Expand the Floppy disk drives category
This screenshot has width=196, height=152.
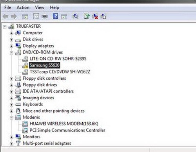(x=11, y=85)
